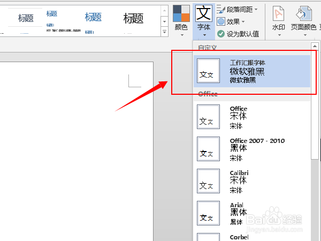The width and height of the screenshot is (321, 241).
Task: Select the first gray 标题 style set
Action: coord(25,20)
